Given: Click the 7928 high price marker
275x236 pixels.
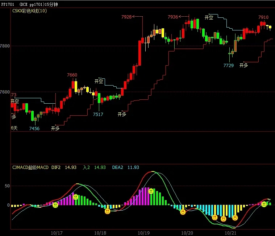Looking at the screenshot, I should pyautogui.click(x=126, y=17).
